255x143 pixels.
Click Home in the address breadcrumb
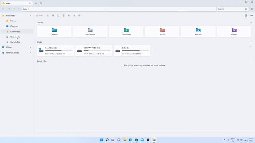click(x=25, y=9)
